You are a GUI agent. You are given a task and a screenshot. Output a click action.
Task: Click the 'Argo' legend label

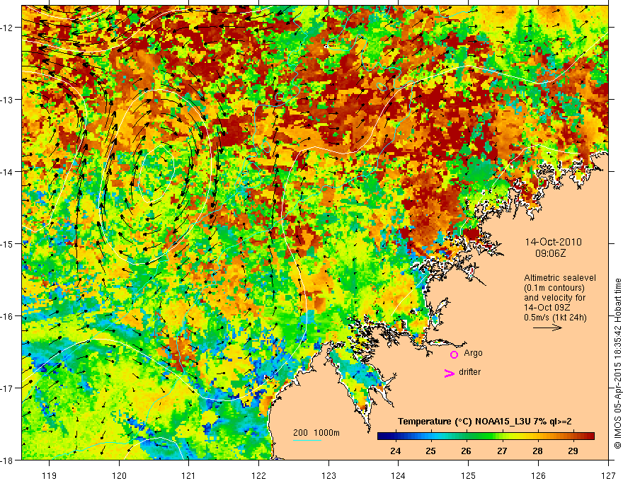point(473,353)
